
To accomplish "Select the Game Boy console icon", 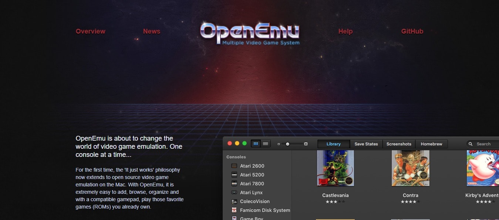I will (234, 218).
